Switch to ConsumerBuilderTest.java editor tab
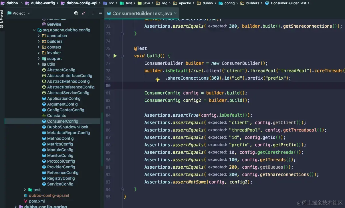 (x=142, y=13)
